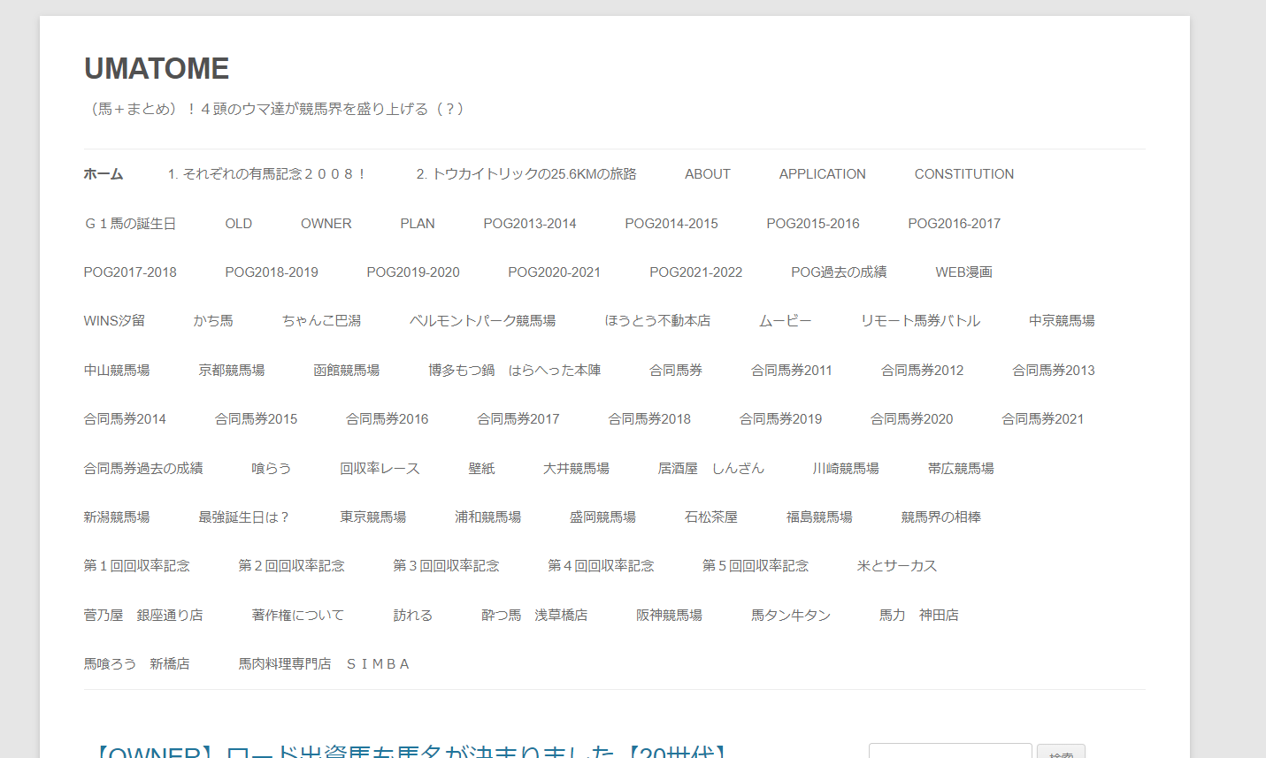Click the search text field

[x=949, y=752]
